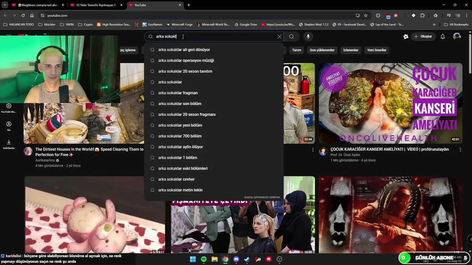Open GeoNames bookmark
472x265 pixels.
point(152,25)
